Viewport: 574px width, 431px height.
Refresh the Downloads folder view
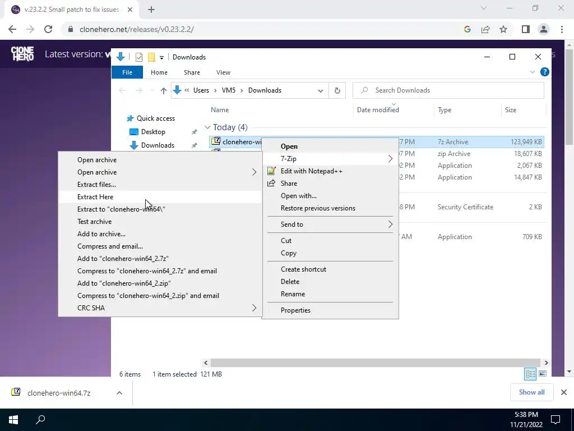click(337, 90)
